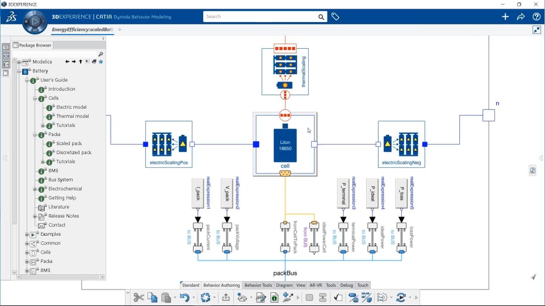Click the back arrow in Package Browser
545x306 pixels.
[x=67, y=61]
